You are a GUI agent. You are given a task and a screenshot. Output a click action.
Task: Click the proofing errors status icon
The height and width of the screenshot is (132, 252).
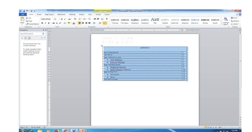point(44,127)
